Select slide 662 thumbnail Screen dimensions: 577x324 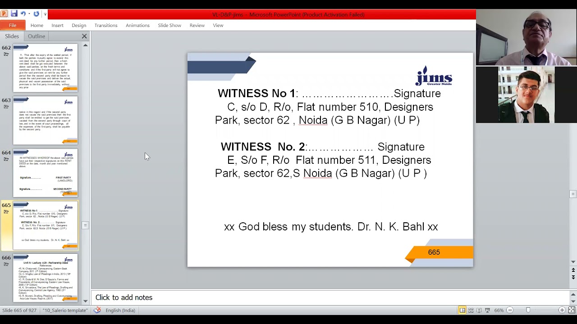click(45, 68)
